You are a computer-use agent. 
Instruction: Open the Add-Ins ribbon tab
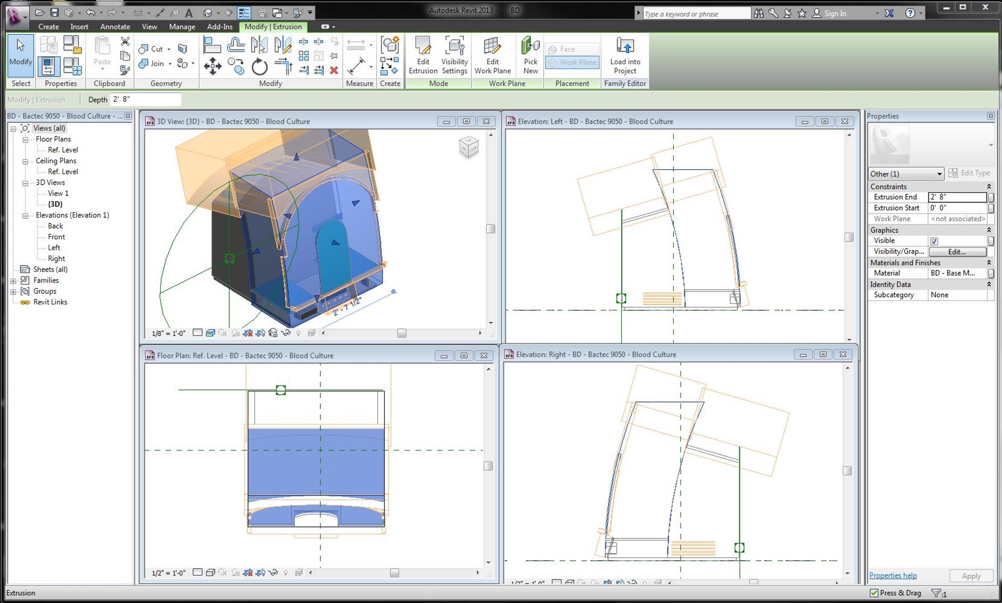point(219,27)
